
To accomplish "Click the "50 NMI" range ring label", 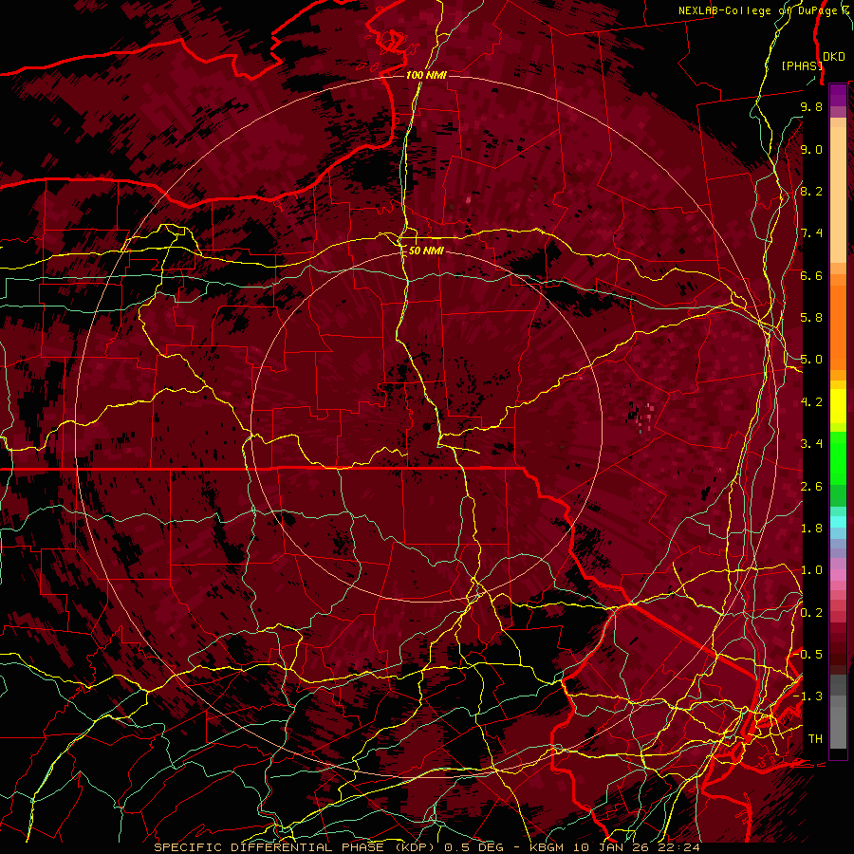I will (426, 251).
